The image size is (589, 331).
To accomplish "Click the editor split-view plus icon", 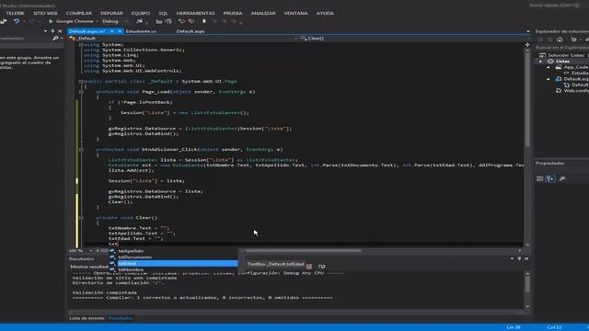I will 527,45.
